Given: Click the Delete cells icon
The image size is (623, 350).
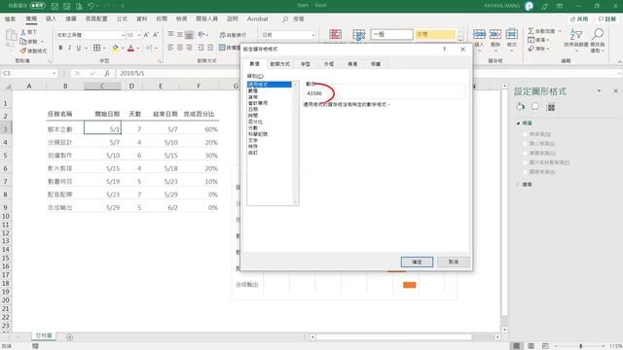Looking at the screenshot, I should tap(495, 35).
